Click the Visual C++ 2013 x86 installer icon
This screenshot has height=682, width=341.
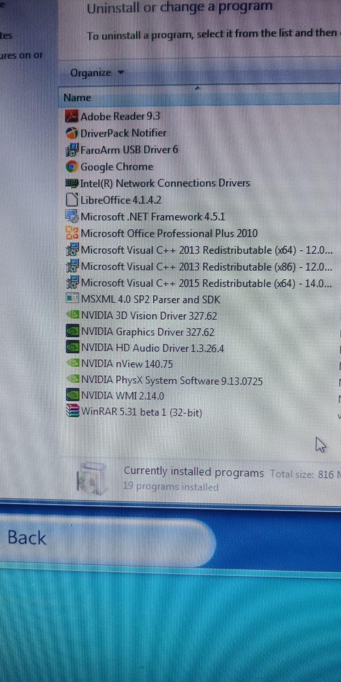coord(71,266)
